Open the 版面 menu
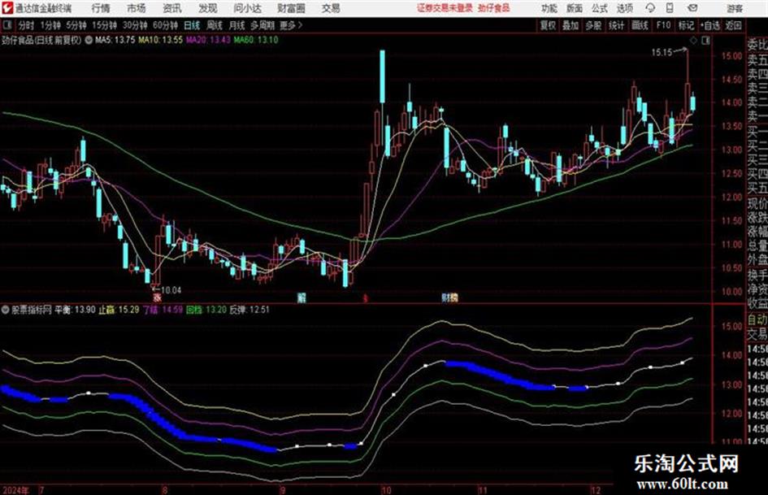Screen dimensions: 768x495 pos(575,8)
